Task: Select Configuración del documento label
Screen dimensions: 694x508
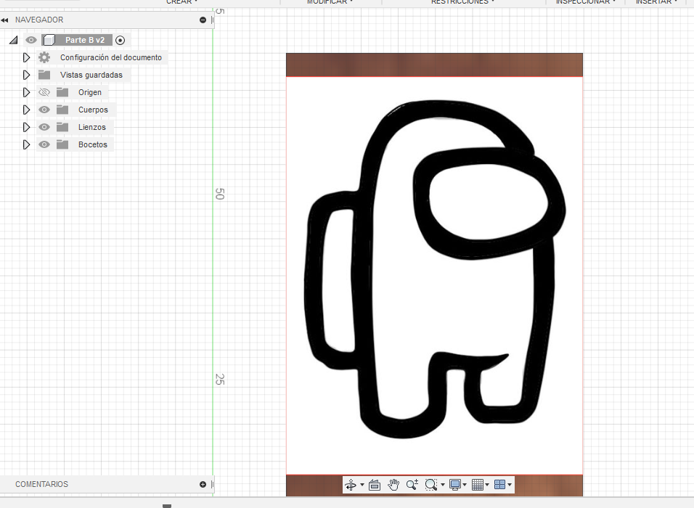Action: (111, 57)
